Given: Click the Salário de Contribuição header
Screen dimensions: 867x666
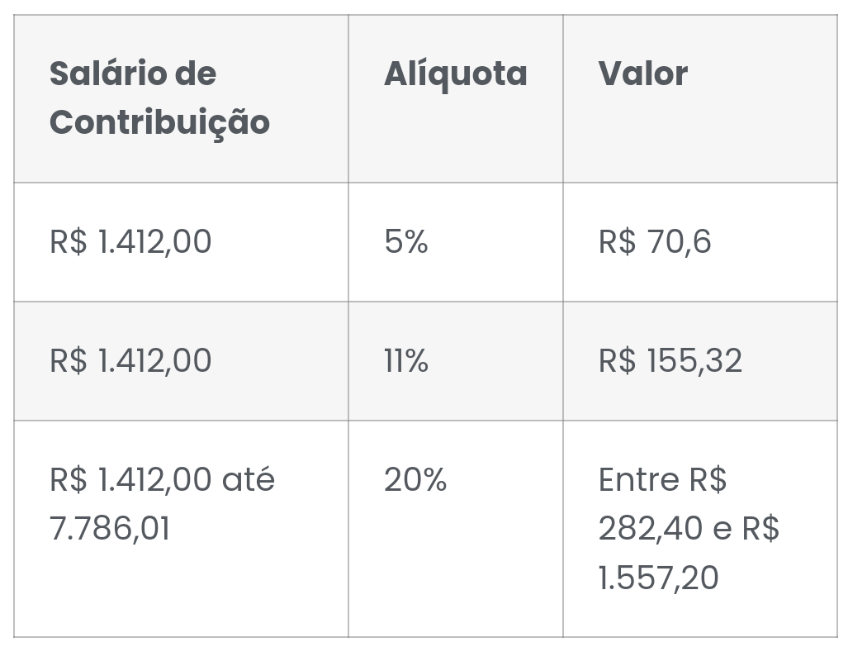Looking at the screenshot, I should (x=181, y=98).
